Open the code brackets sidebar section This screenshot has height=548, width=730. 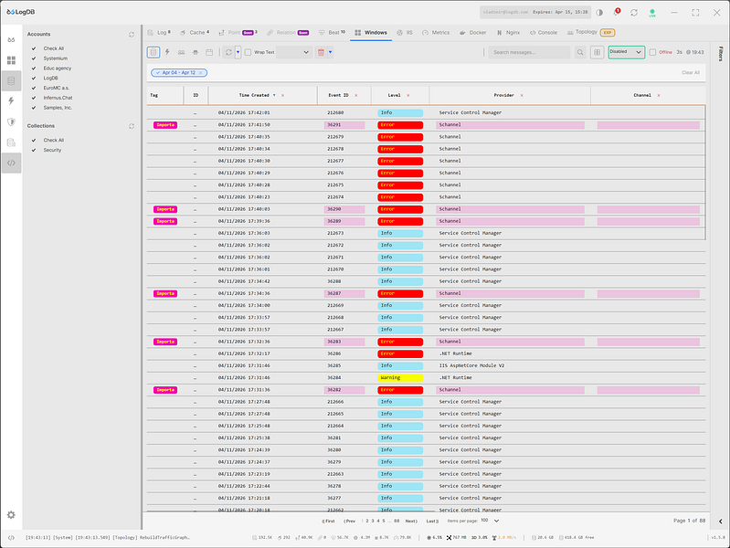point(11,163)
